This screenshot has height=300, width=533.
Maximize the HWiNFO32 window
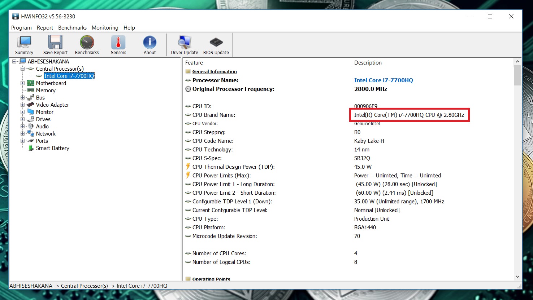coord(490,16)
